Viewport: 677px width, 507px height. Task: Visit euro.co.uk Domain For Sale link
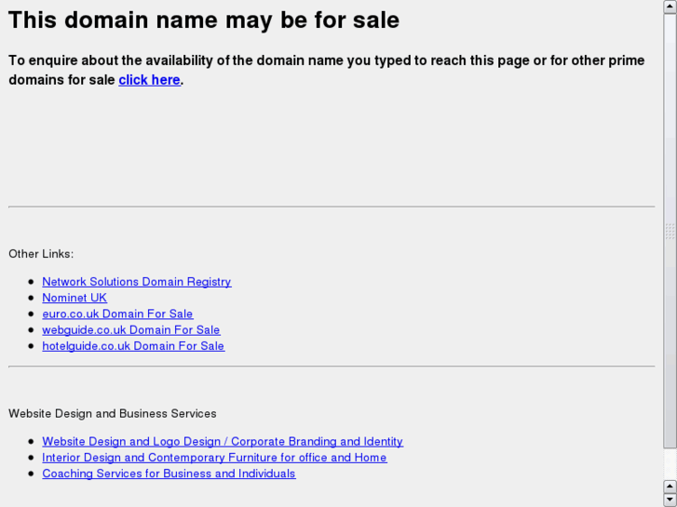click(117, 314)
